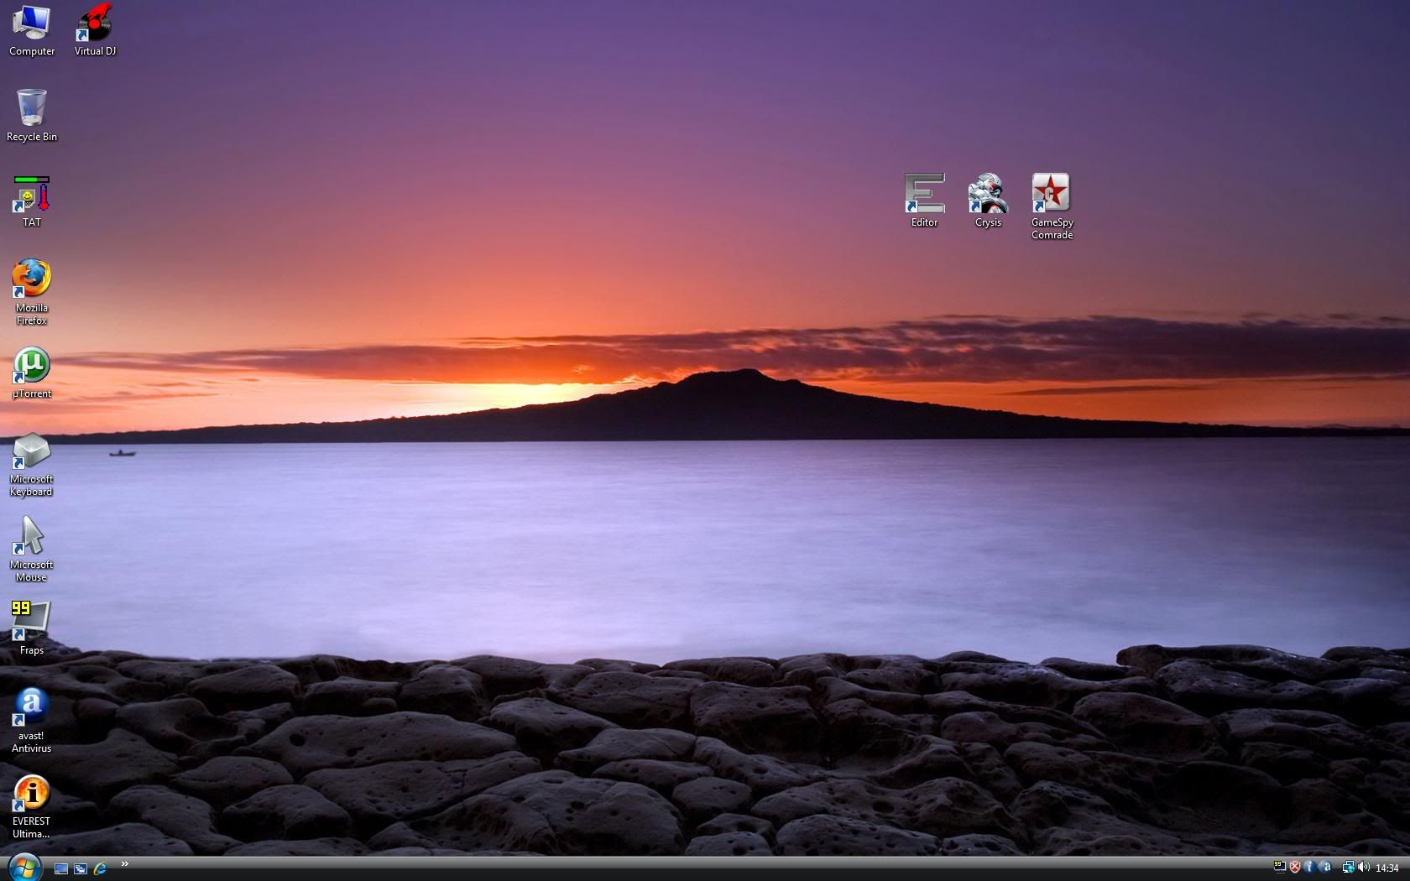Select the Mozilla Firefox shortcut
Viewport: 1410px width, 881px height.
pos(32,292)
